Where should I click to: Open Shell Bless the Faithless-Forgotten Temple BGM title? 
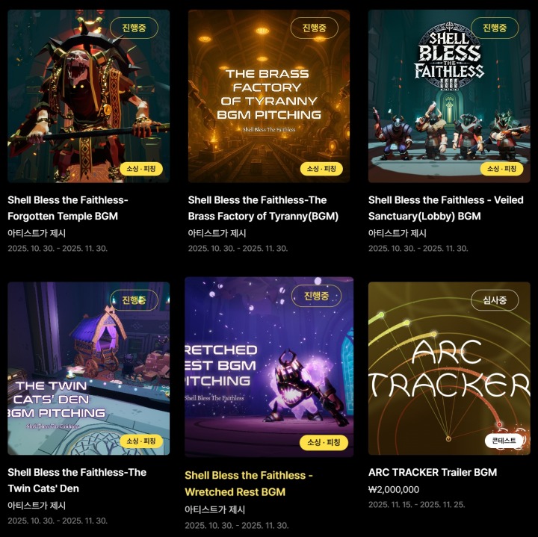point(68,208)
